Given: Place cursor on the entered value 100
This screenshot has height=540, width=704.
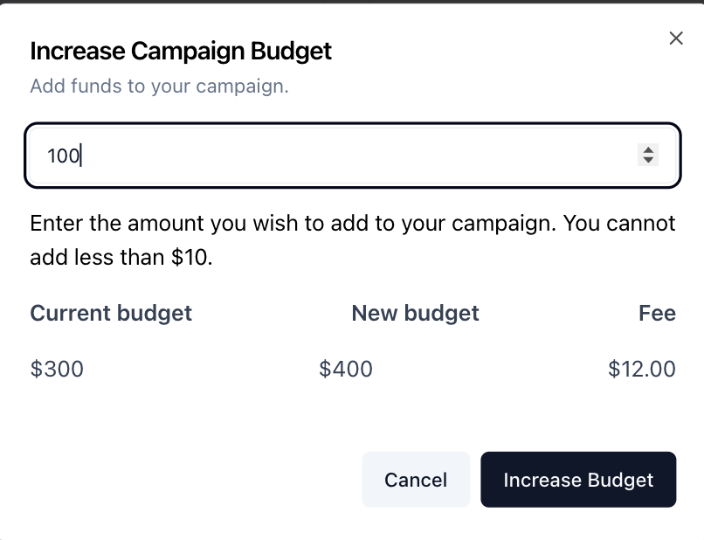Looking at the screenshot, I should 64,156.
